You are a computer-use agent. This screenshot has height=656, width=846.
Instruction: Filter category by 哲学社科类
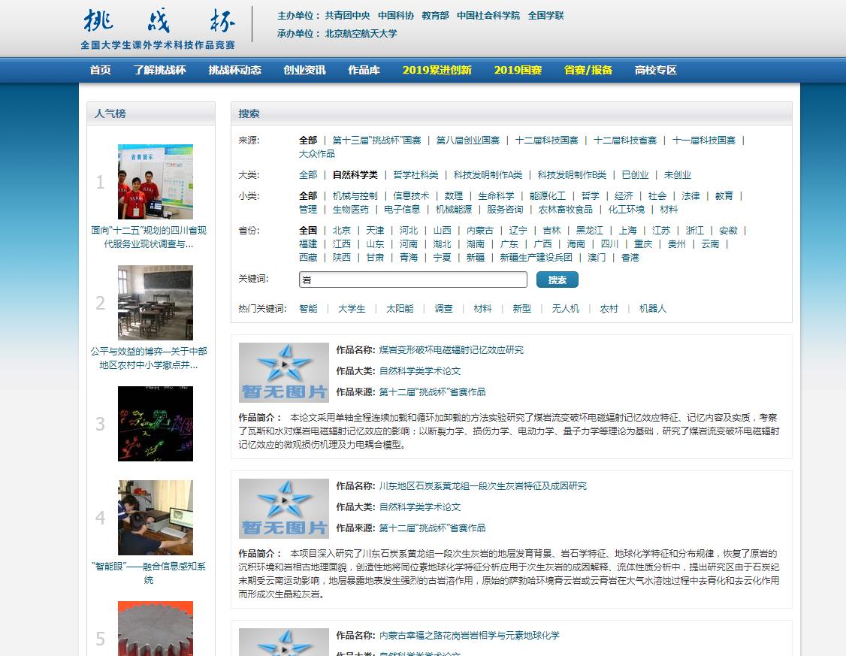[x=415, y=174]
